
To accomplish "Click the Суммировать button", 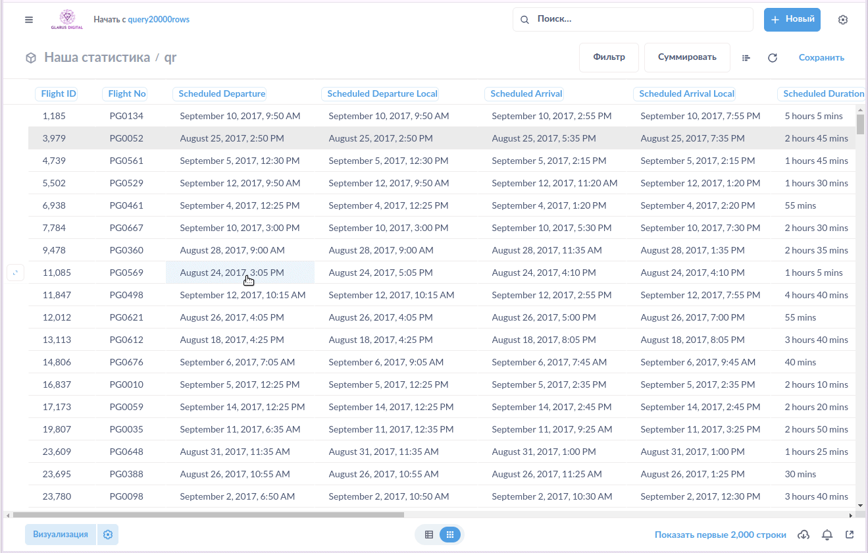I will pyautogui.click(x=687, y=57).
